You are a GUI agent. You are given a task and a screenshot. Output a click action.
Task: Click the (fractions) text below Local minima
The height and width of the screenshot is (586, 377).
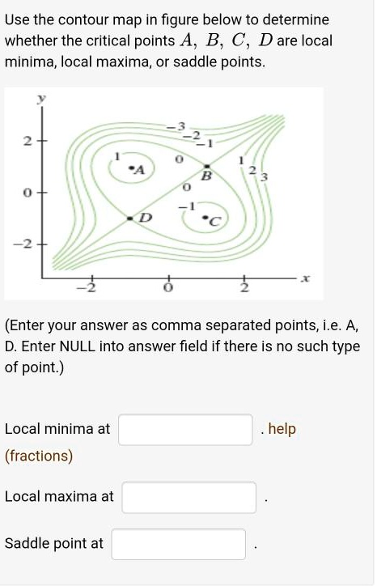point(39,456)
